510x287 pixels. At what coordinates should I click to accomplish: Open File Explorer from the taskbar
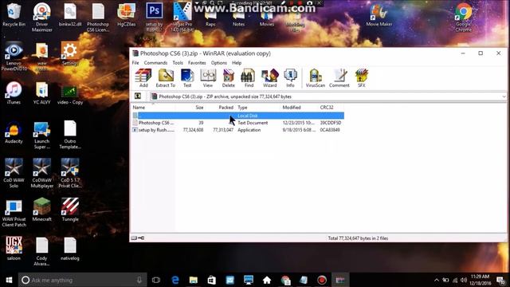tap(194, 280)
